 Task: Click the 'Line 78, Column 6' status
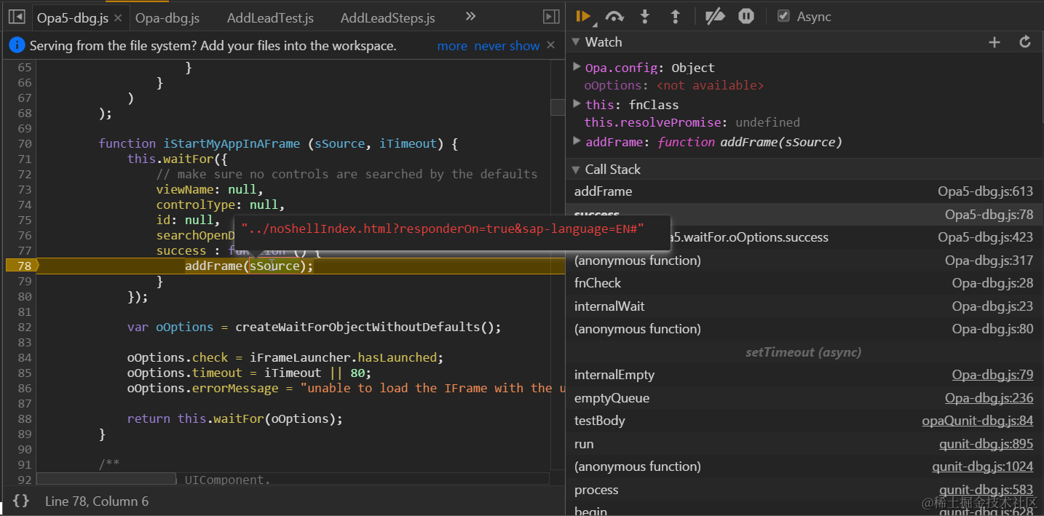(x=97, y=501)
